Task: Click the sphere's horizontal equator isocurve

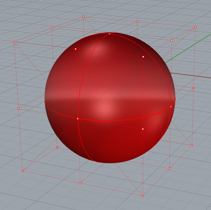Action: pyautogui.click(x=108, y=120)
